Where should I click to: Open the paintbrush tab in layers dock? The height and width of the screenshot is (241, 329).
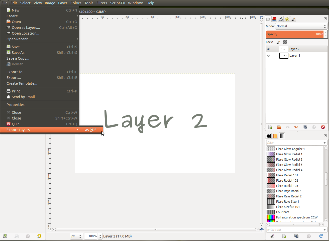coord(293,19)
